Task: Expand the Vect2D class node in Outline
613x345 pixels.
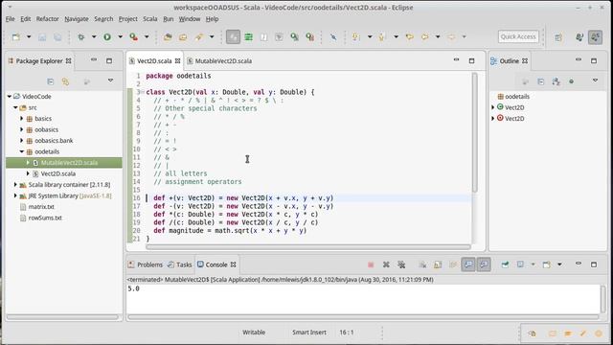Action: 493,107
